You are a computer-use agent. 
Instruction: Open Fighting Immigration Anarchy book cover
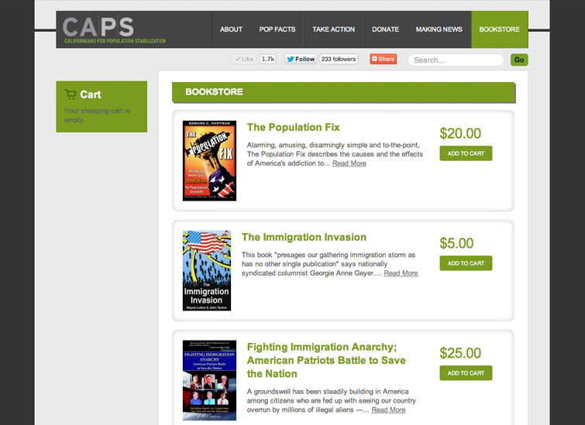pyautogui.click(x=209, y=380)
